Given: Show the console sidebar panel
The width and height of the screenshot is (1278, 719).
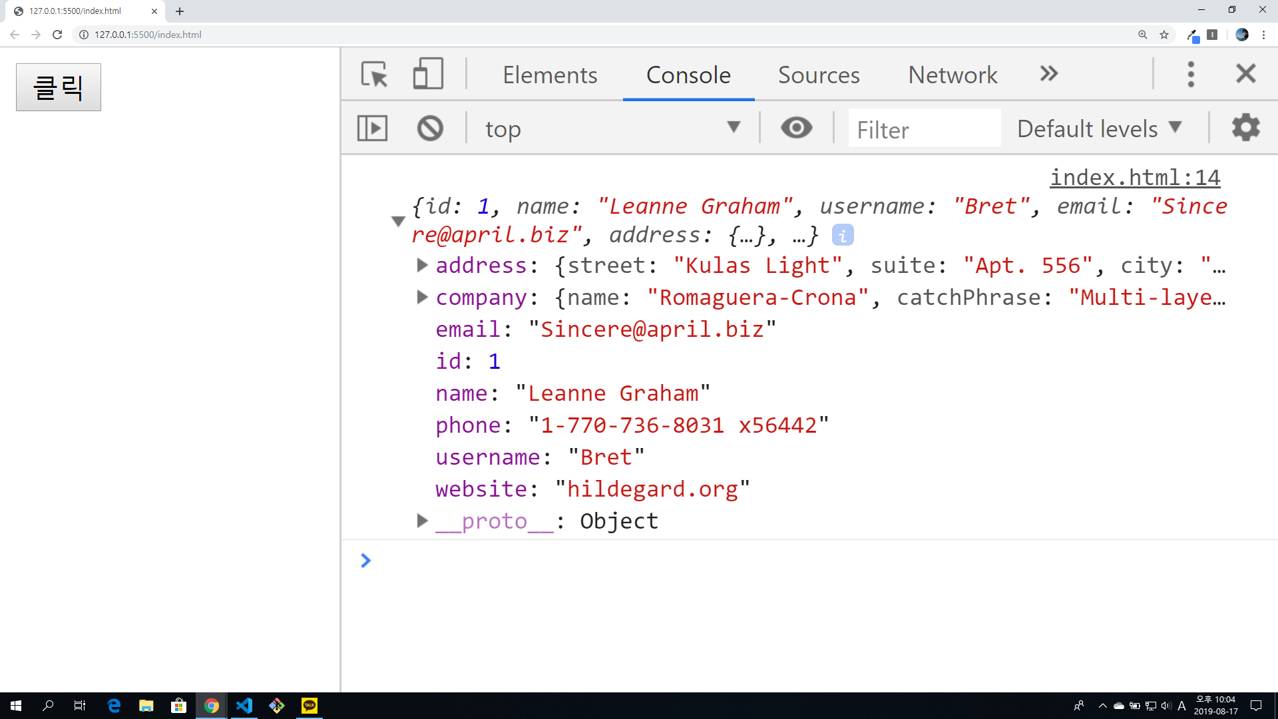Looking at the screenshot, I should tap(372, 128).
